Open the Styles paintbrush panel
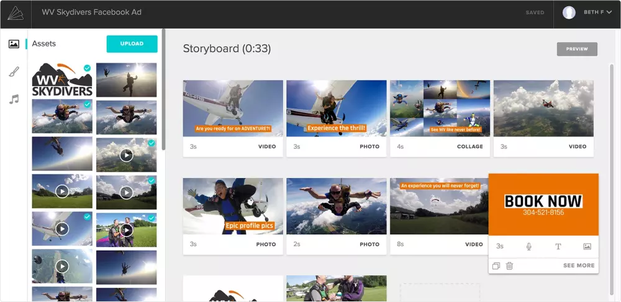 click(14, 71)
